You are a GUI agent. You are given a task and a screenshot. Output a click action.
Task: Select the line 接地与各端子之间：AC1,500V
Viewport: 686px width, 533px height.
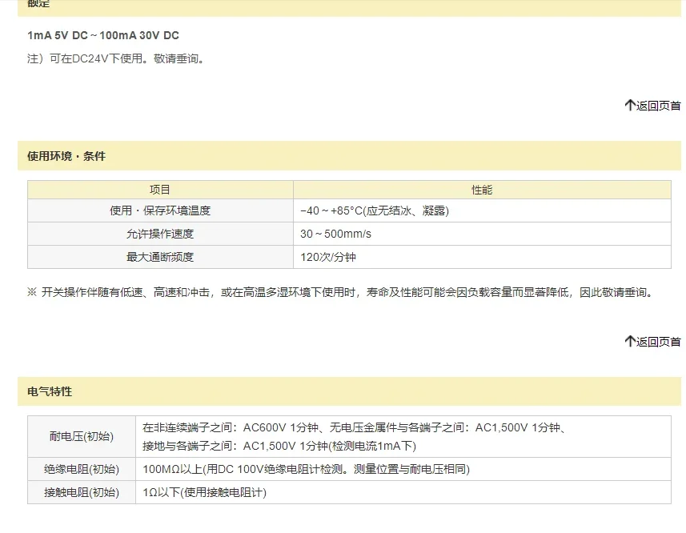coord(279,446)
